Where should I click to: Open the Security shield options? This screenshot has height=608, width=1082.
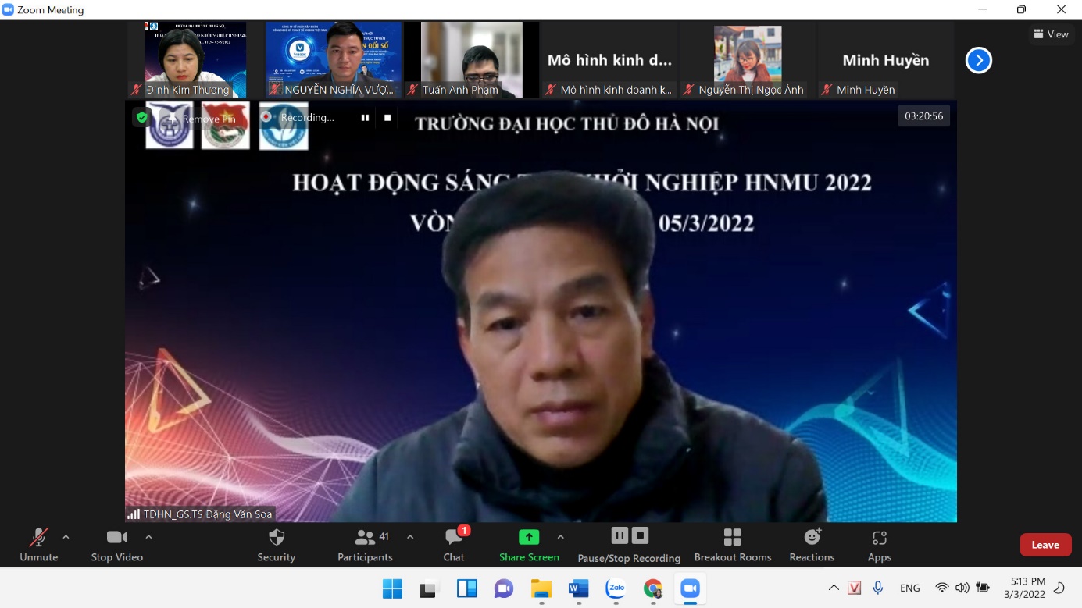(276, 545)
